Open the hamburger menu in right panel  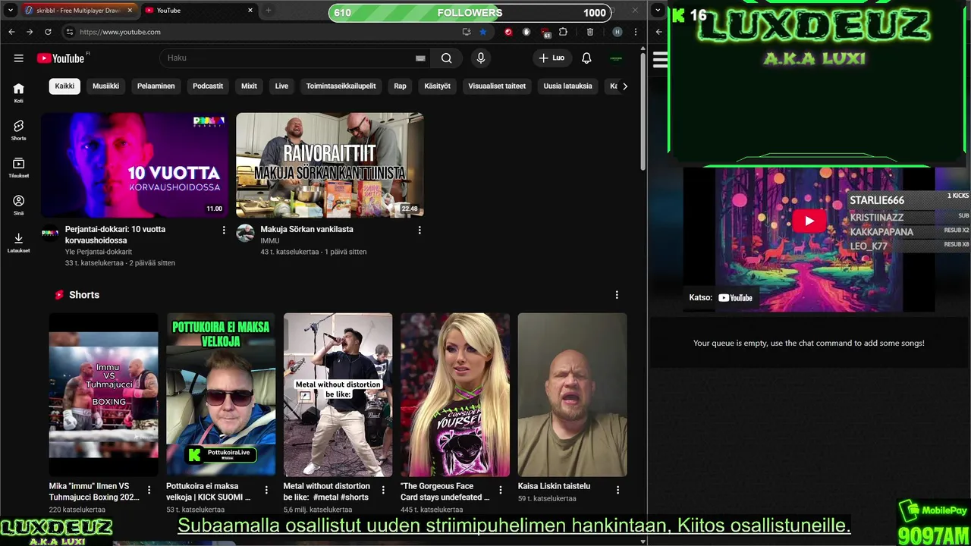(x=660, y=60)
